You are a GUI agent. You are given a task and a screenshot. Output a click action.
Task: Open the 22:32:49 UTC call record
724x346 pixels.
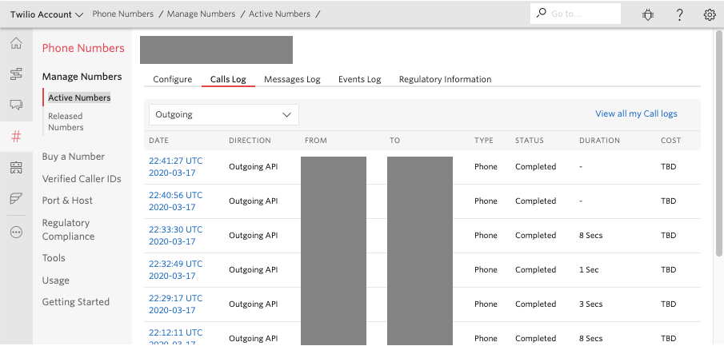pyautogui.click(x=175, y=269)
